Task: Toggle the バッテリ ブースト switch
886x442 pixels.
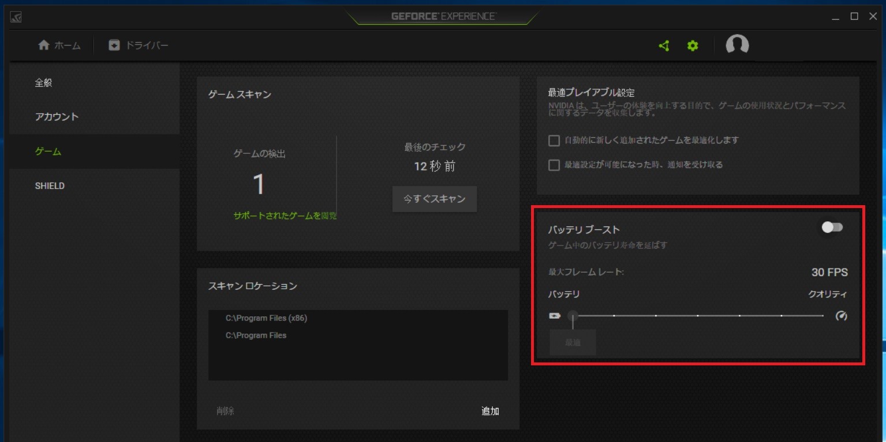Action: tap(832, 228)
